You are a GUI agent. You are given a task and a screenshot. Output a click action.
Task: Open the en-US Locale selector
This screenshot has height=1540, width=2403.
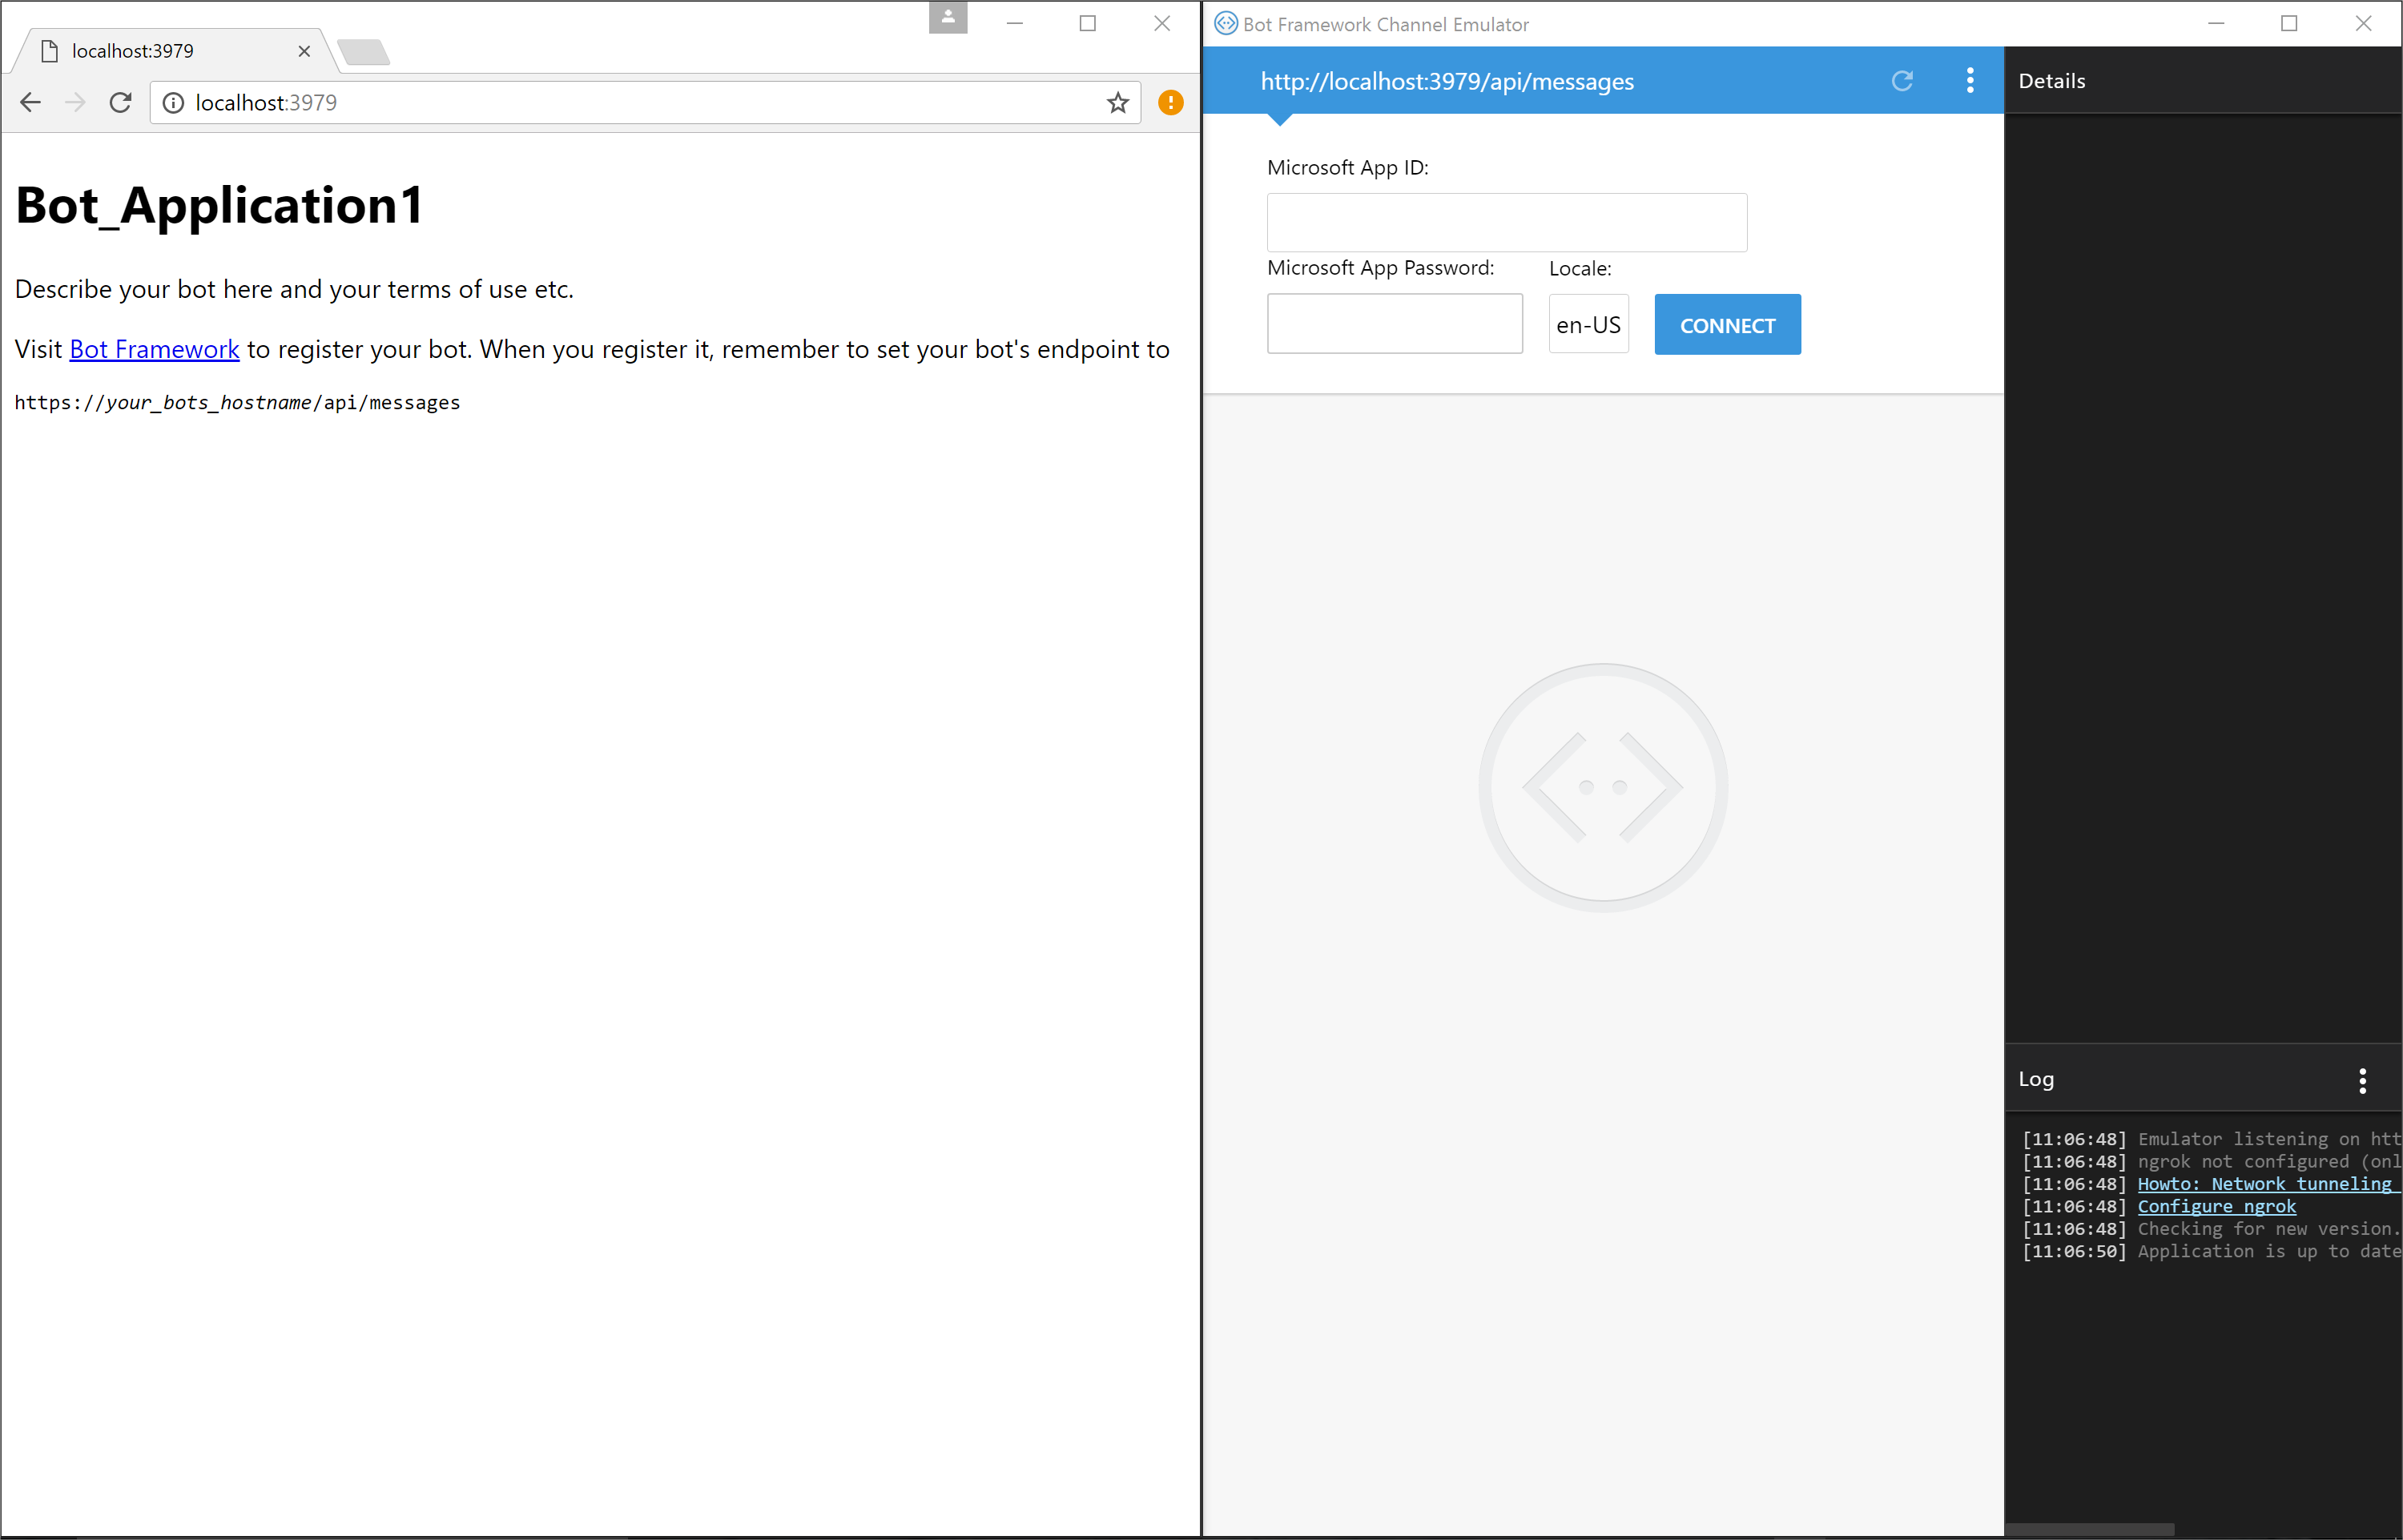(1588, 323)
